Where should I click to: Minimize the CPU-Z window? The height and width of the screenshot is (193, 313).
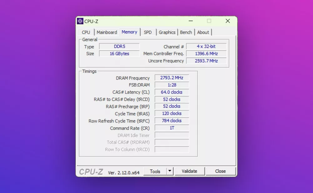coord(191,21)
